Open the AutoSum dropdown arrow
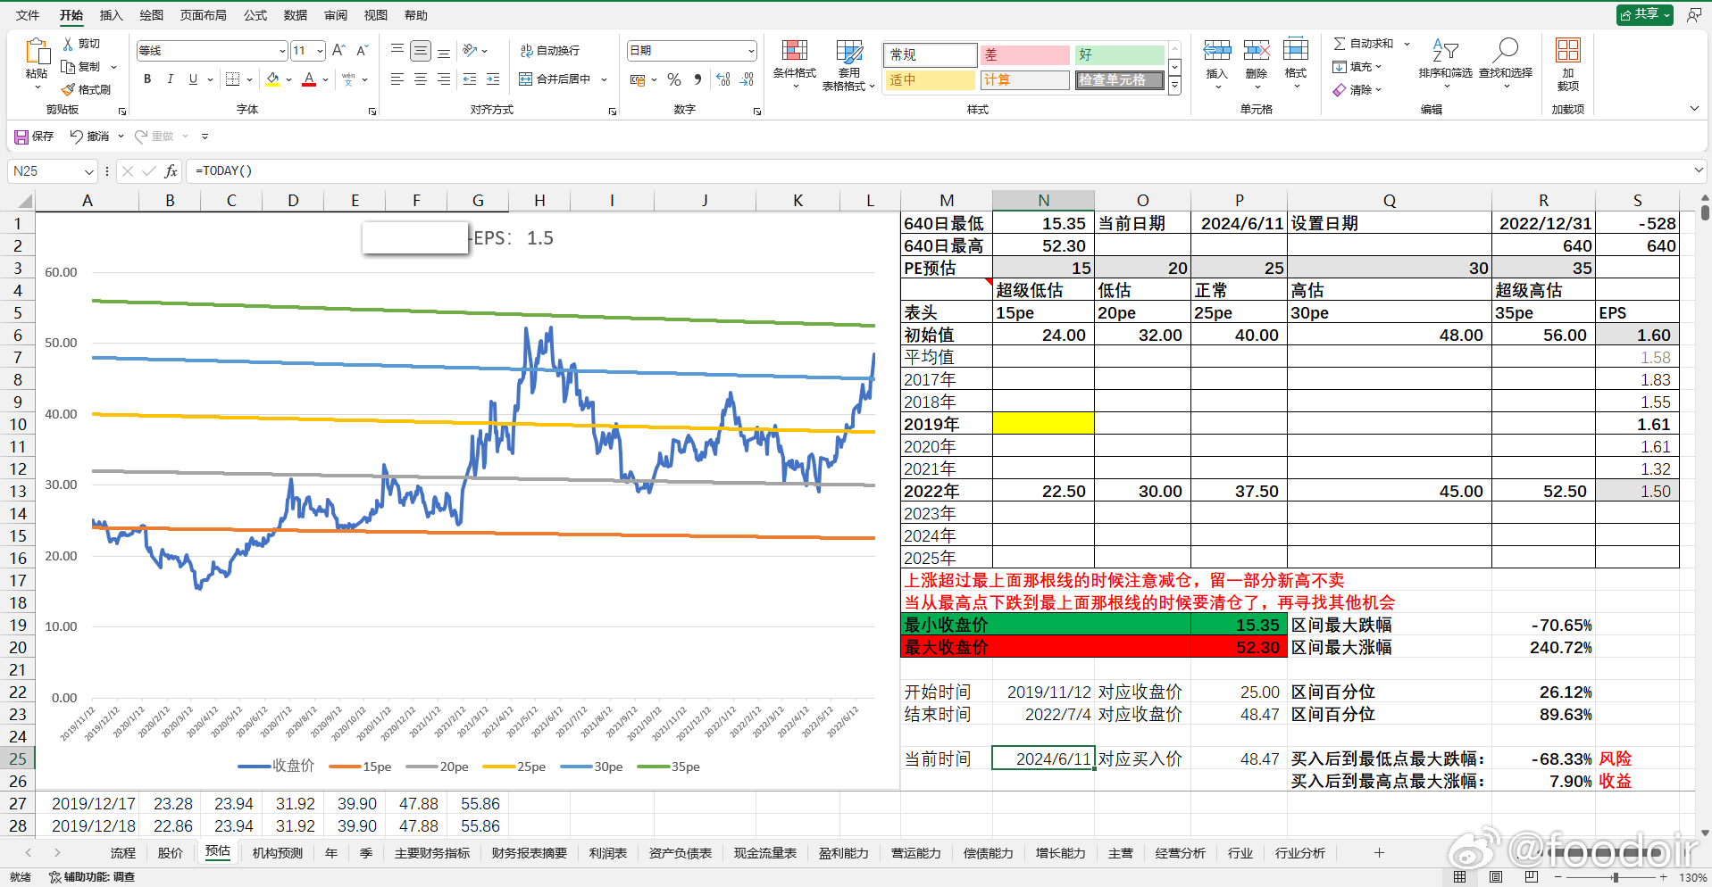This screenshot has height=887, width=1712. click(x=1407, y=44)
